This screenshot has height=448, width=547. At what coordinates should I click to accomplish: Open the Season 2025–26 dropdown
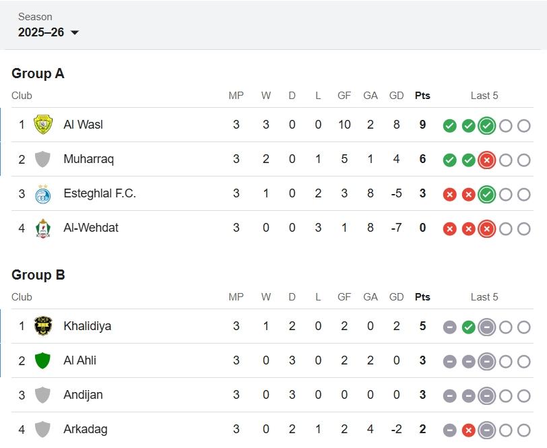[x=49, y=32]
